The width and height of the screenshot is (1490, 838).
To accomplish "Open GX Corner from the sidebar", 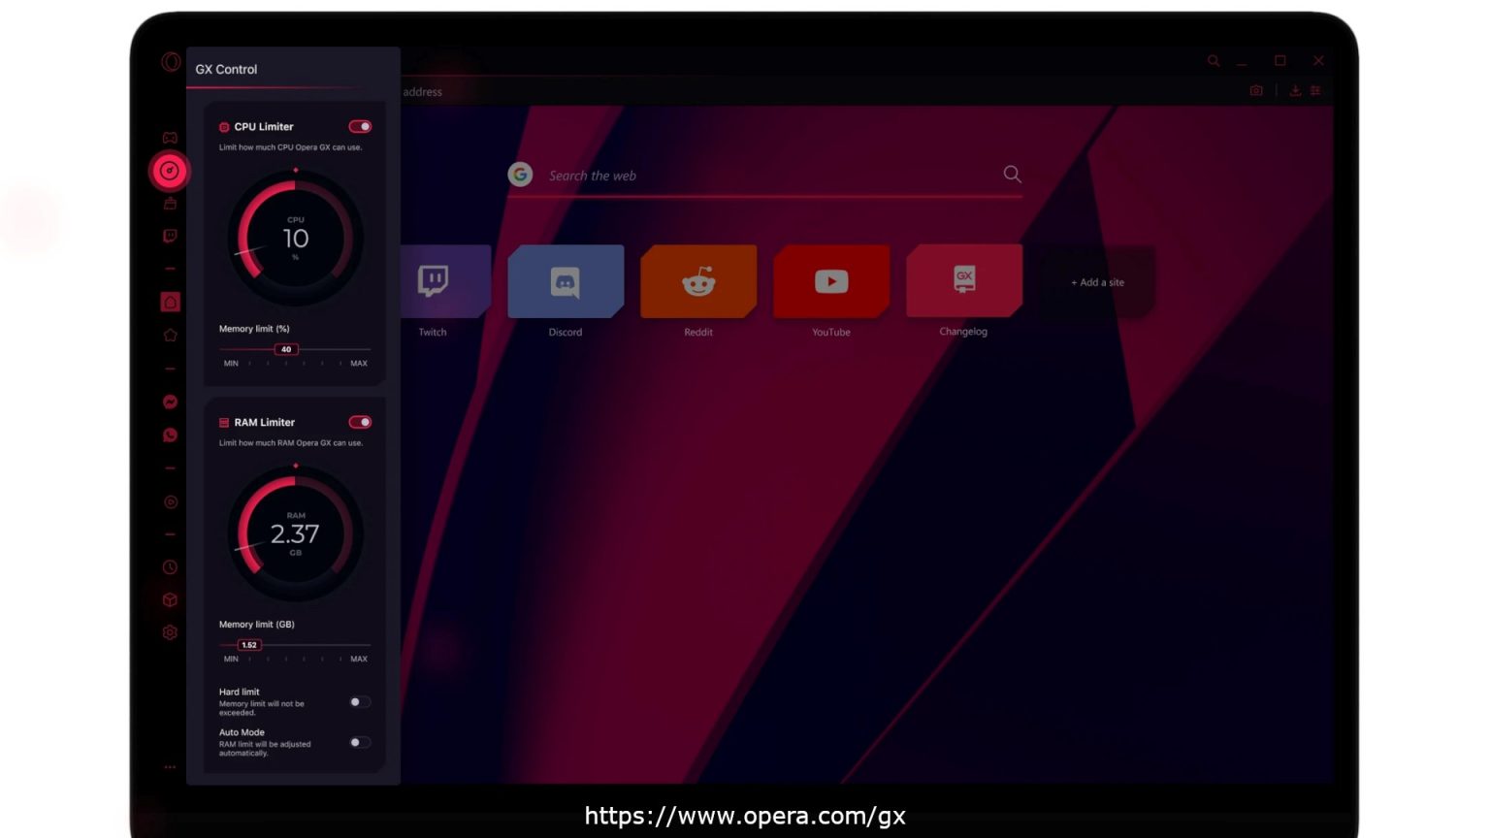I will click(169, 137).
